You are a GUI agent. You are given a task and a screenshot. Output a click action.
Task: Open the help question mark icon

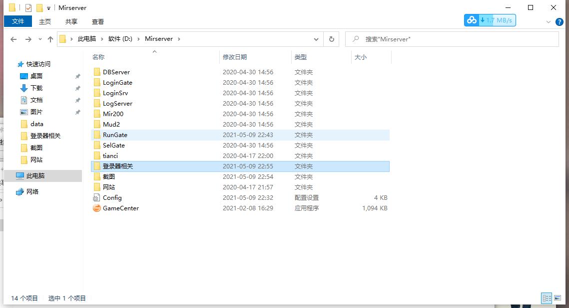[x=559, y=22]
